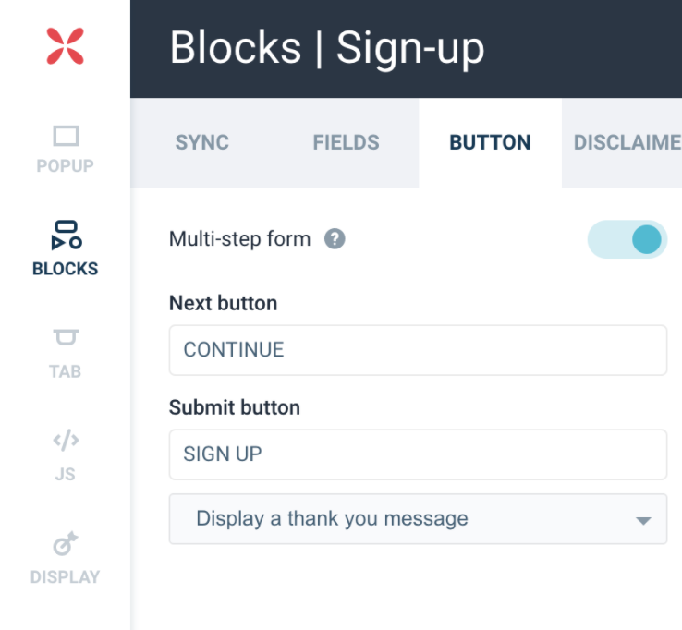Select the Button tab
682x630 pixels.
490,143
